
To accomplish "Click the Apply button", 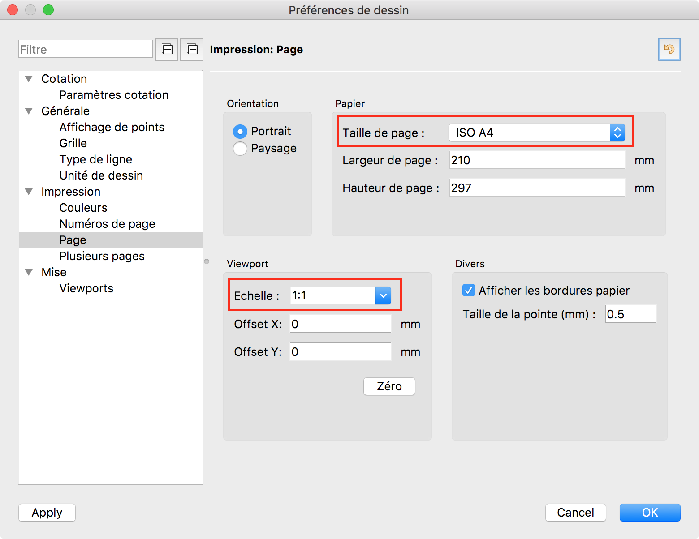I will [47, 513].
